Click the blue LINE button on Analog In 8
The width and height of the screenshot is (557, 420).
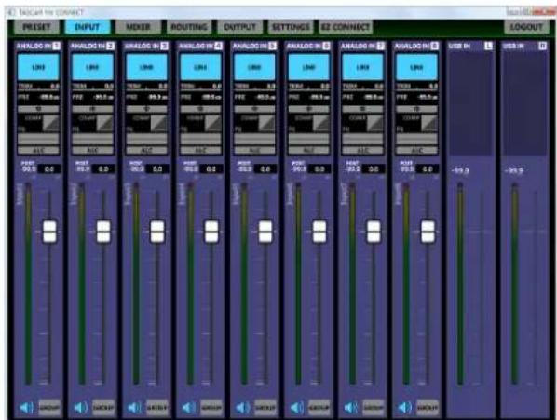(416, 67)
